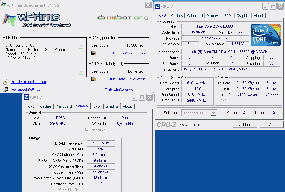Click the Cycle Time tRAS value 15 clocks

click(x=101, y=172)
